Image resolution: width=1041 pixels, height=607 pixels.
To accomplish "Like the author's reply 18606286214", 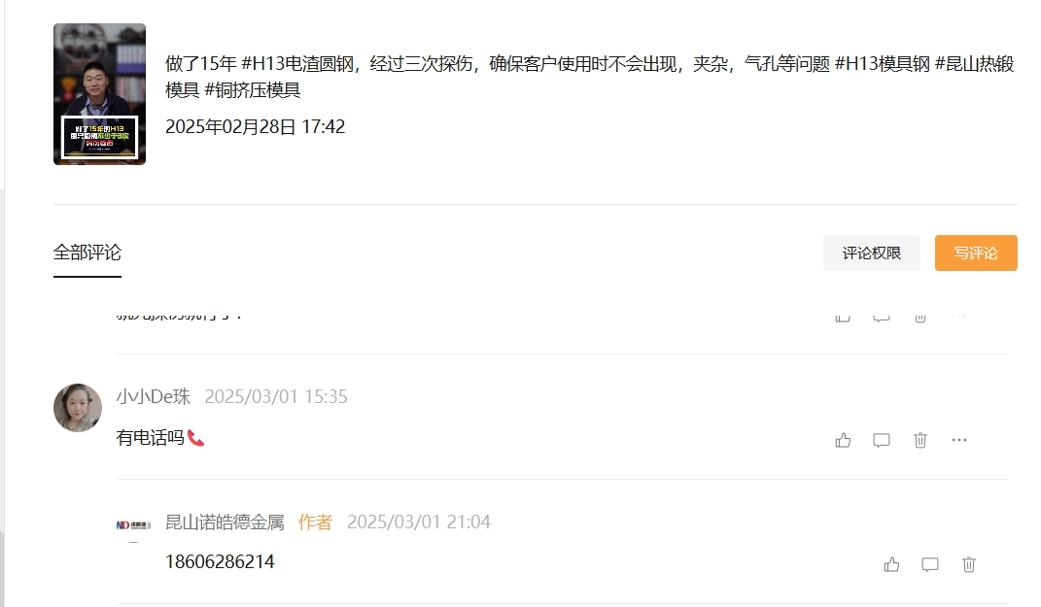I will (891, 564).
